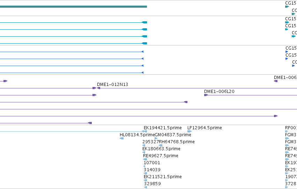
Task: Click the arrow glyph under 314039
Action: pos(145,173)
